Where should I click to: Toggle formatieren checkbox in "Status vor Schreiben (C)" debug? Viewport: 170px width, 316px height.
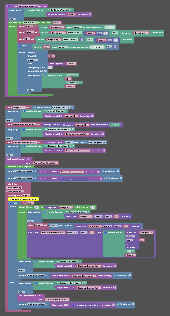tap(103, 134)
